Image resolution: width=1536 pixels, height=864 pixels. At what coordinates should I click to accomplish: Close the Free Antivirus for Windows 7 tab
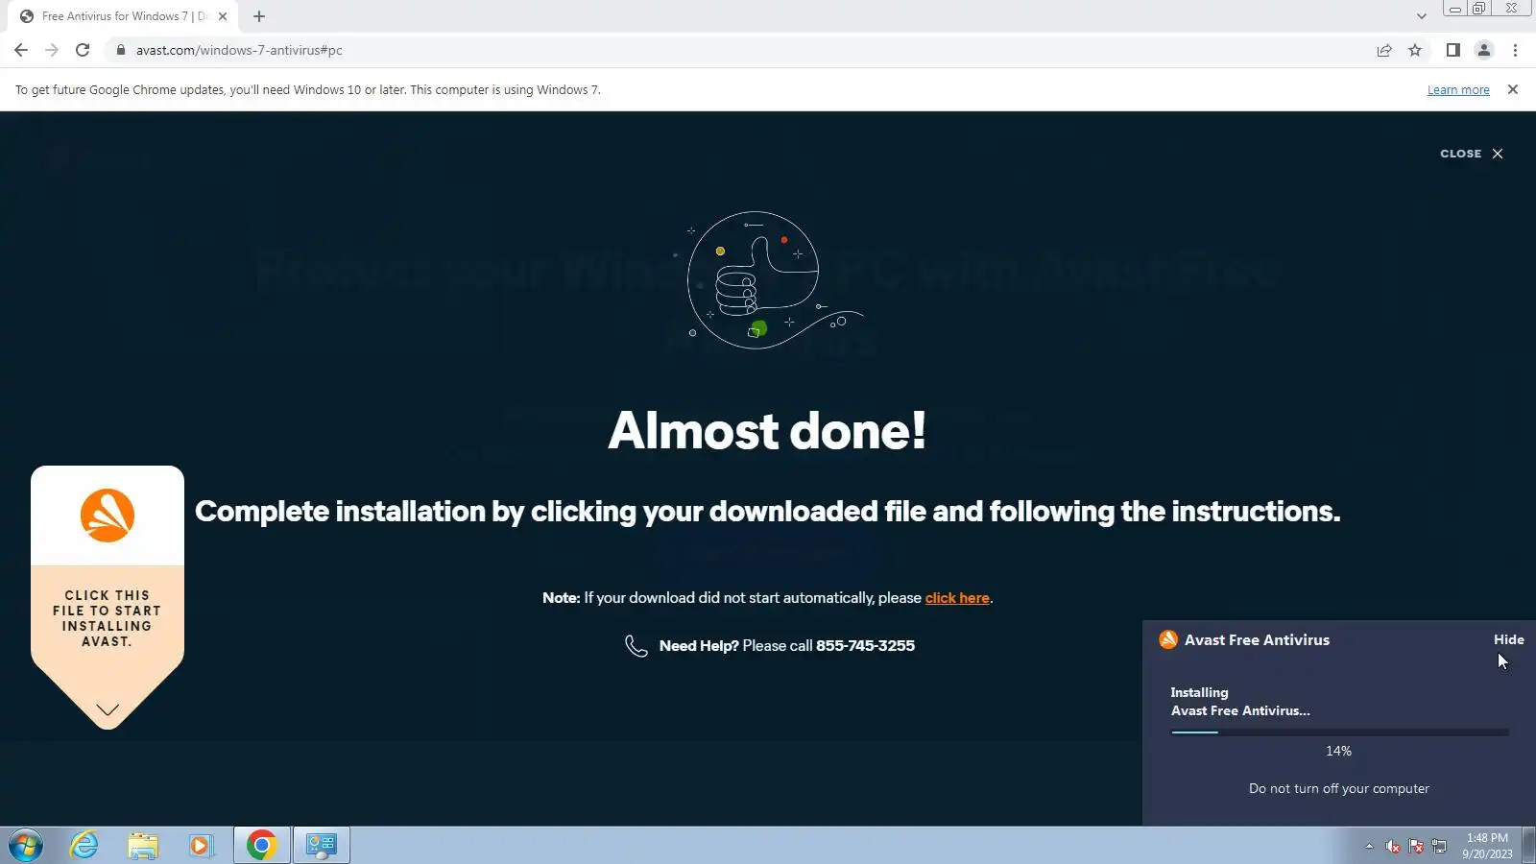click(223, 16)
